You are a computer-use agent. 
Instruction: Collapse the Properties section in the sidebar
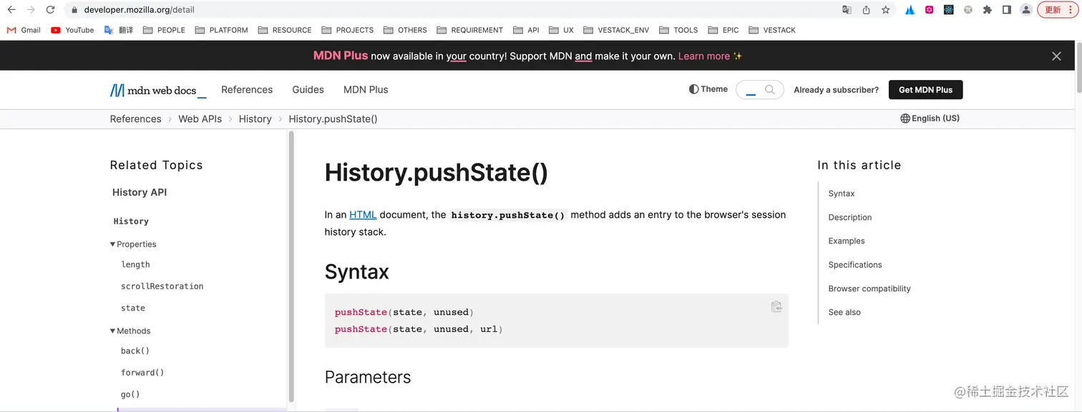[x=112, y=243]
